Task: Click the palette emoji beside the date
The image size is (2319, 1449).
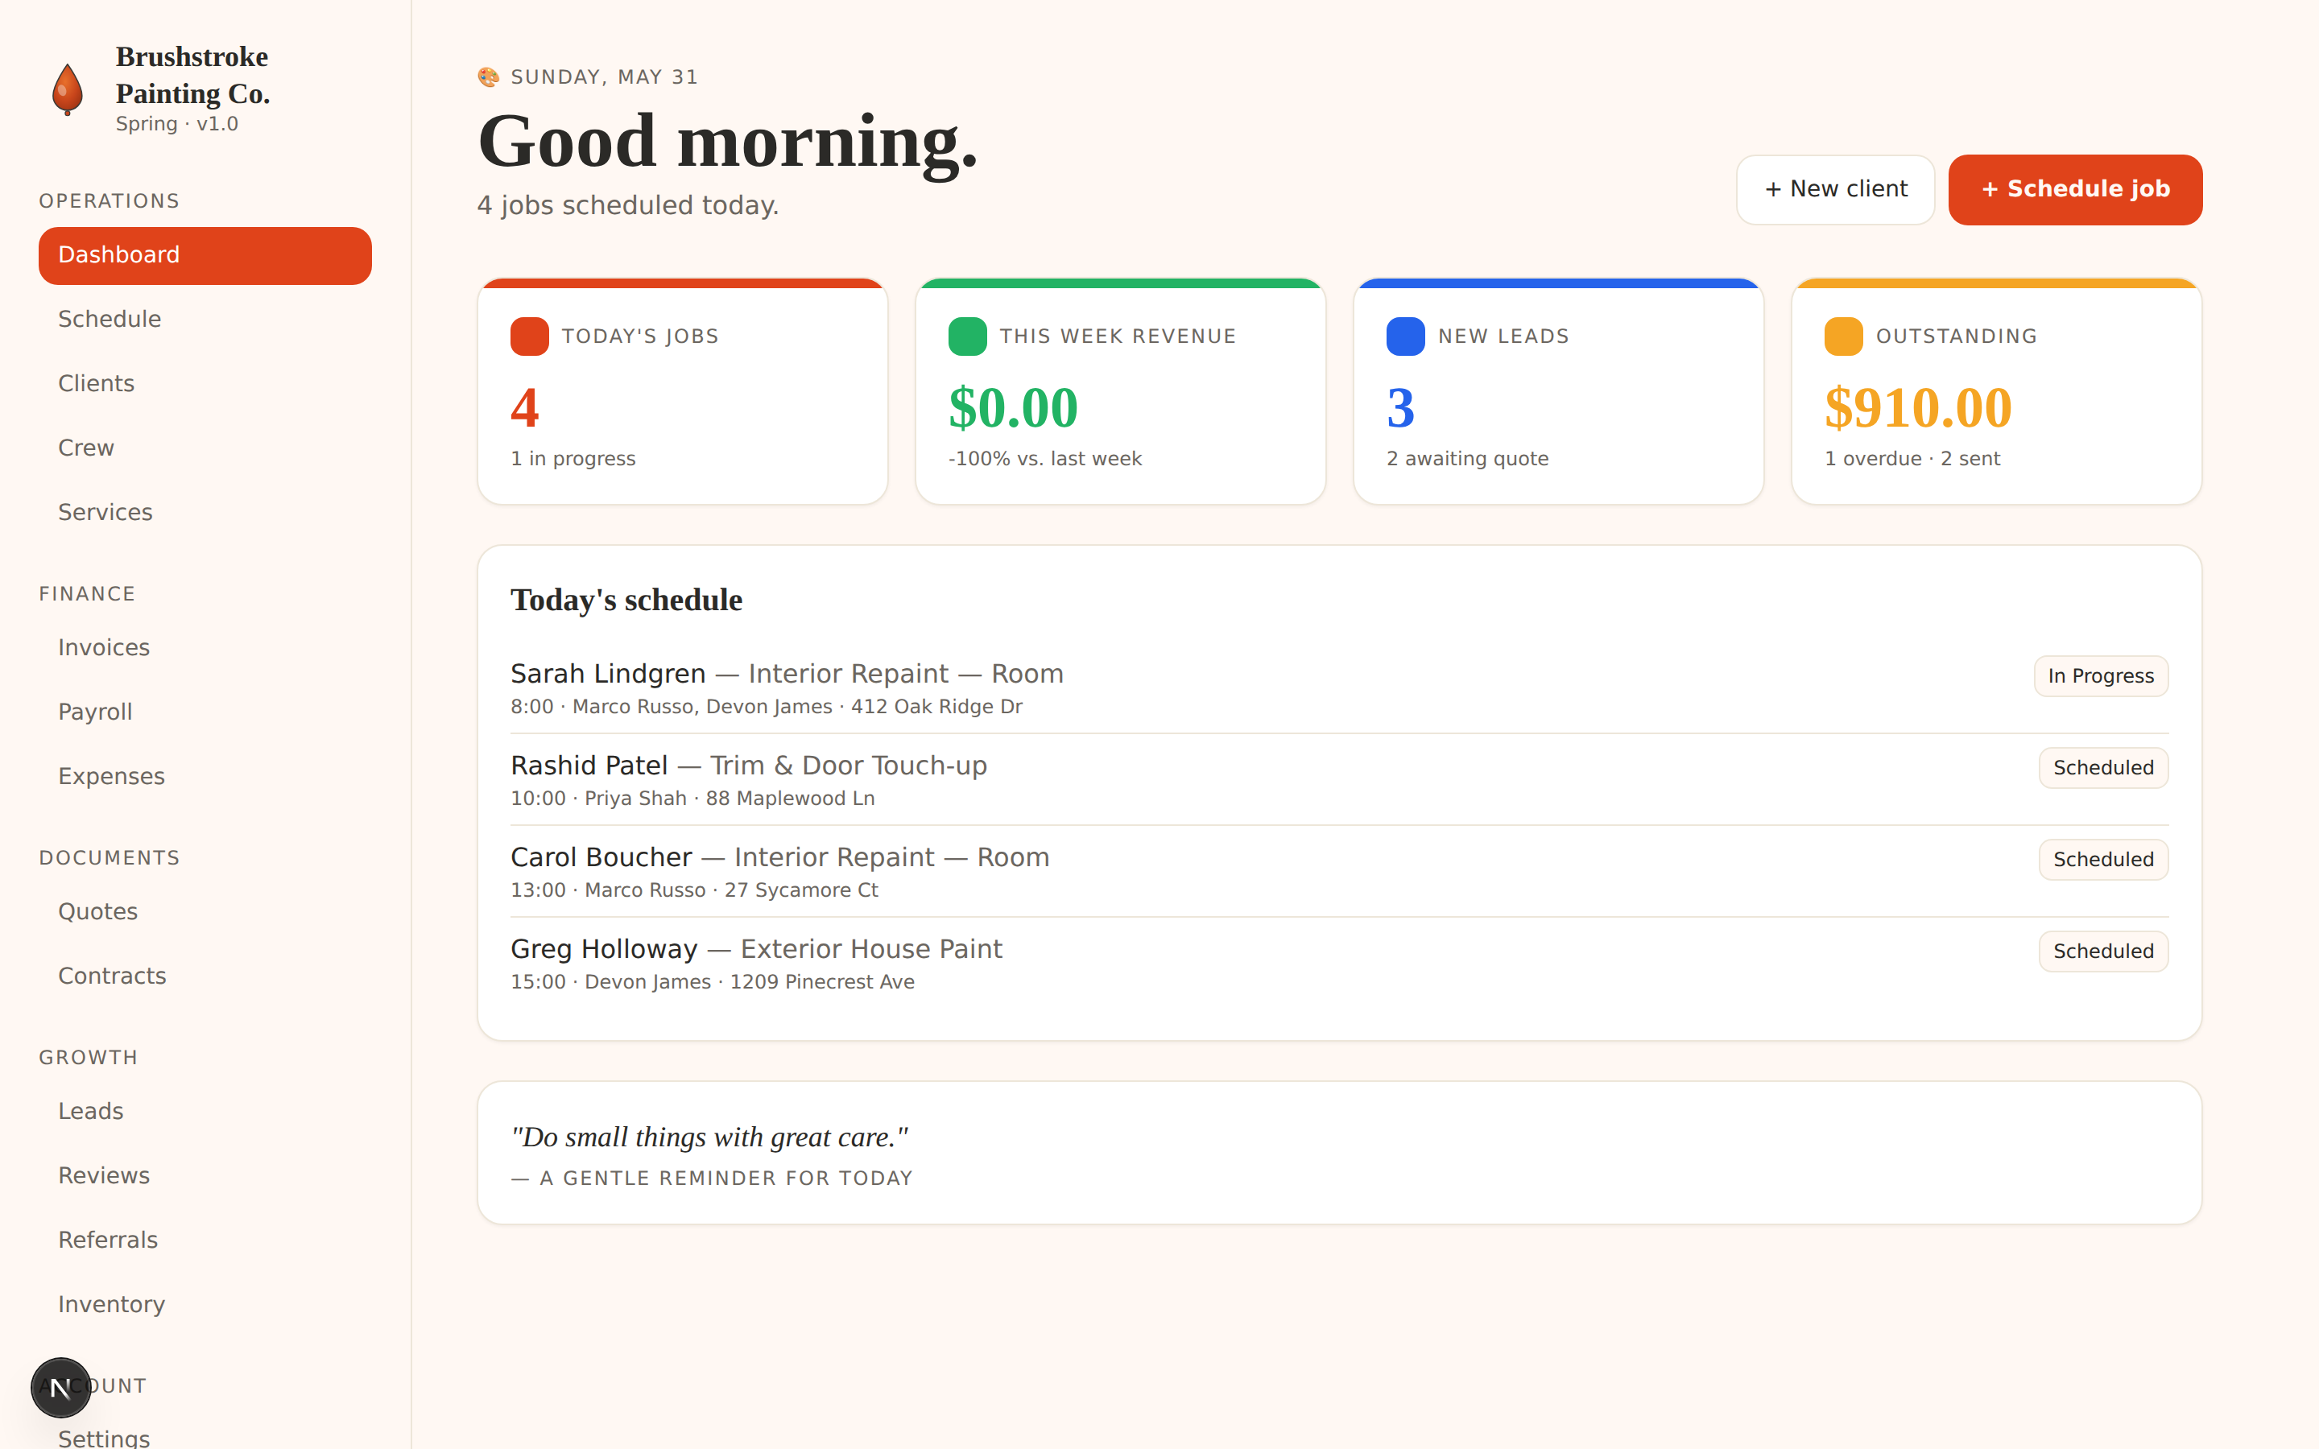Action: [489, 76]
